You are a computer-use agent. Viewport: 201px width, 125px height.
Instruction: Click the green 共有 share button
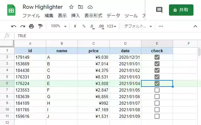pos(181,10)
